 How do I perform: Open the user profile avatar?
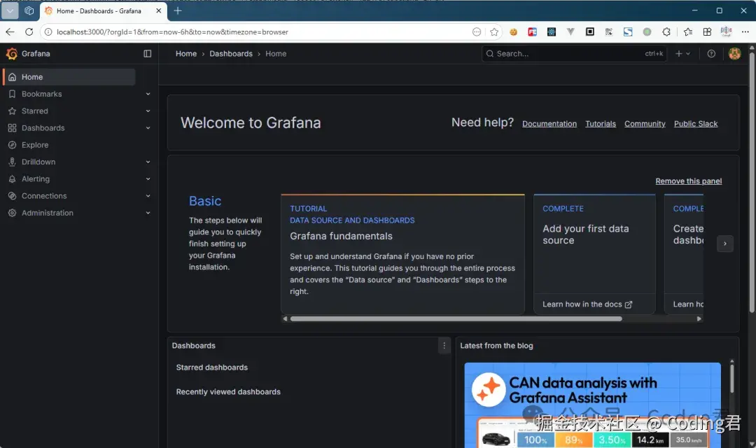[x=734, y=53]
